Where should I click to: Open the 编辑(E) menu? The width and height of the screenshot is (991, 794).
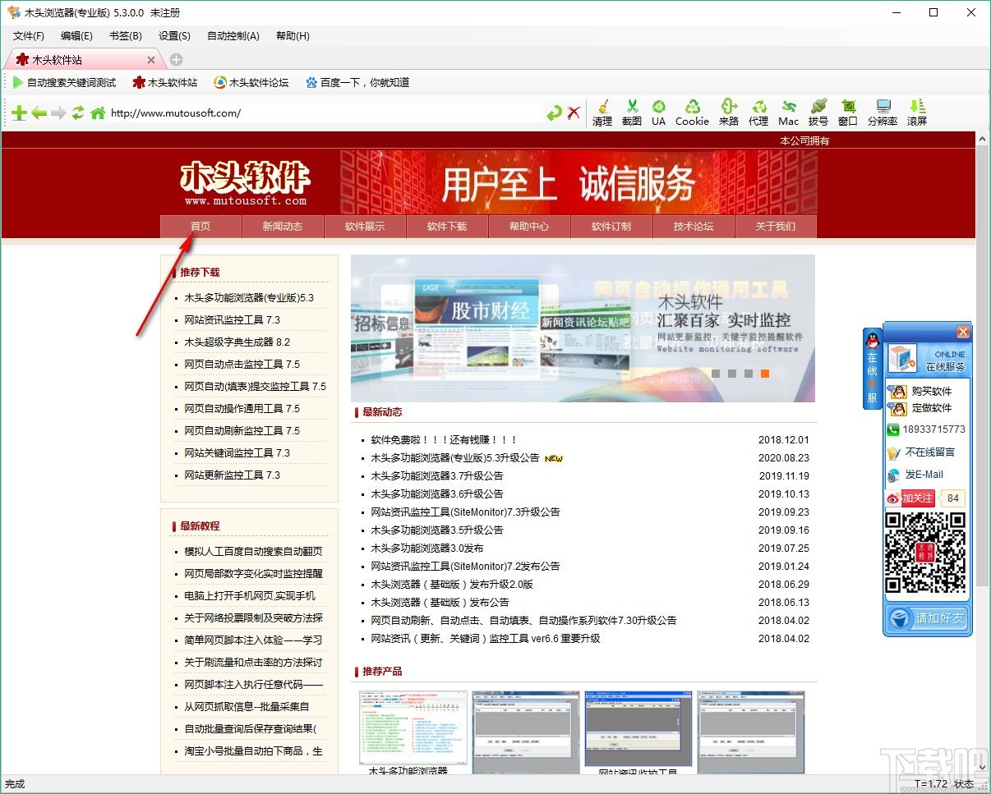76,36
